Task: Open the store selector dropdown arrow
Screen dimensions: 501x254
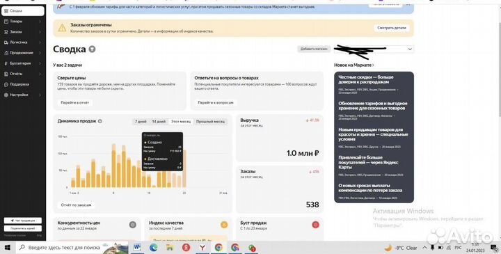Action: 410,49
